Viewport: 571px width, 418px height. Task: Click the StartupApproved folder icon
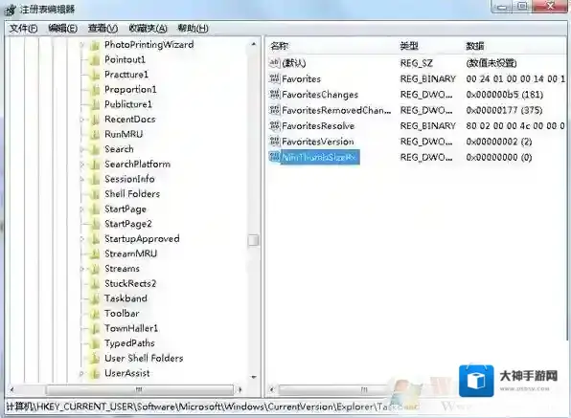point(95,239)
